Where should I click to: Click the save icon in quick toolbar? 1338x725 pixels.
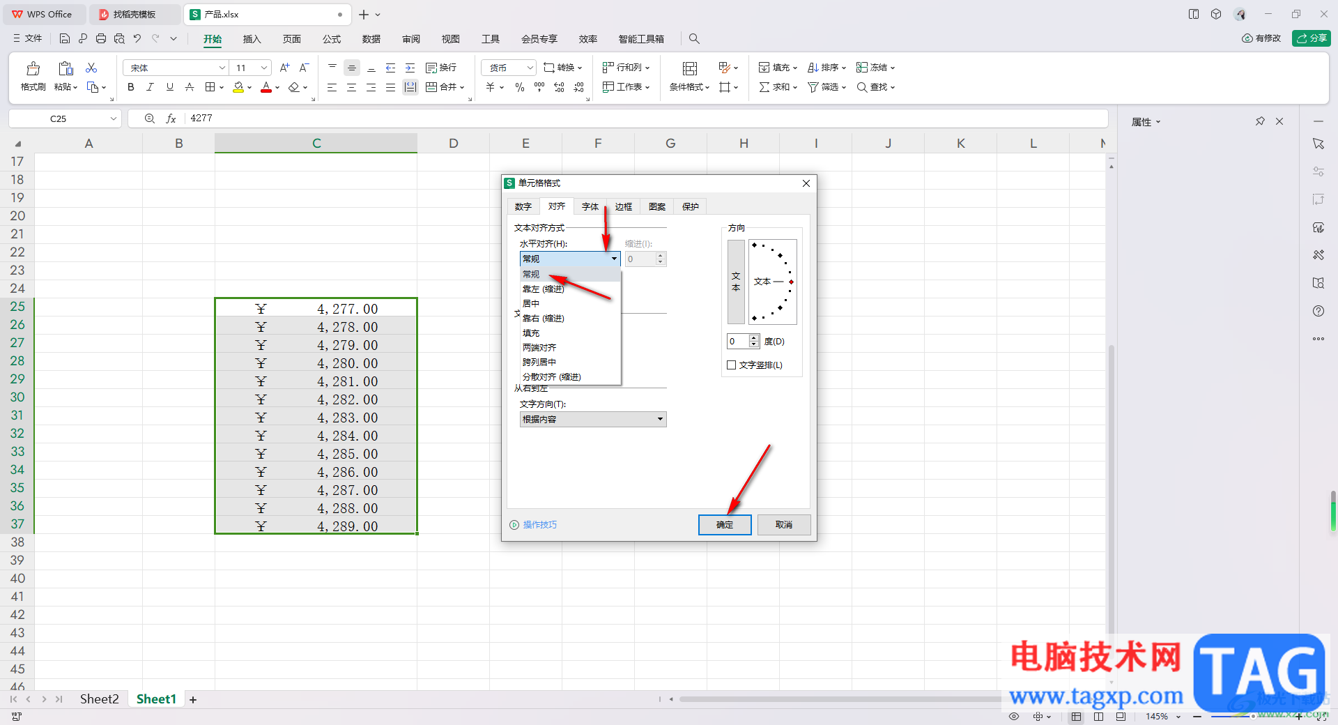(x=64, y=39)
